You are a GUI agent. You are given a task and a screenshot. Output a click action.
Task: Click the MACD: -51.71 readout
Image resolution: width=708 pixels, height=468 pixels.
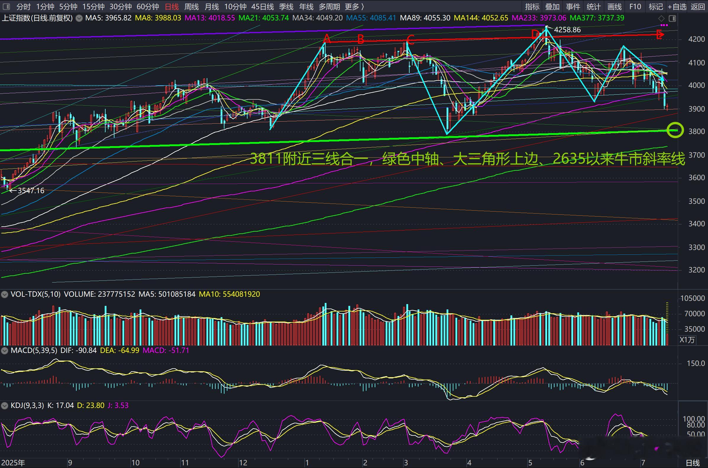[166, 350]
